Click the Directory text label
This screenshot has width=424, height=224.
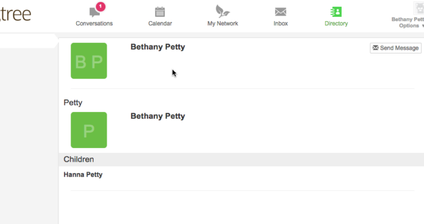click(x=336, y=24)
